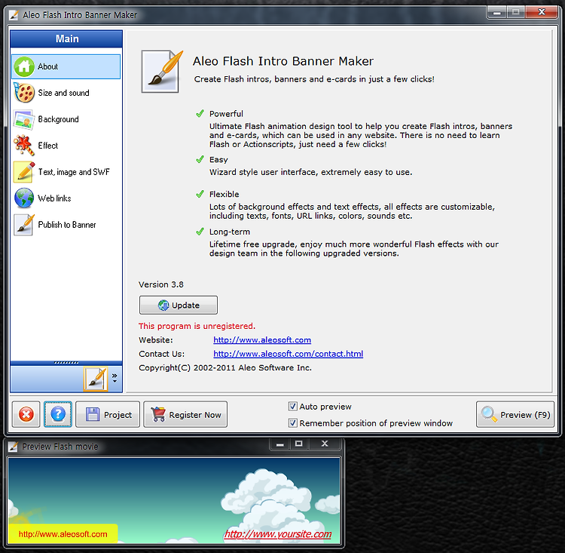Viewport: 565px width, 553px height.
Task: Go to Effect section
Action: click(66, 146)
